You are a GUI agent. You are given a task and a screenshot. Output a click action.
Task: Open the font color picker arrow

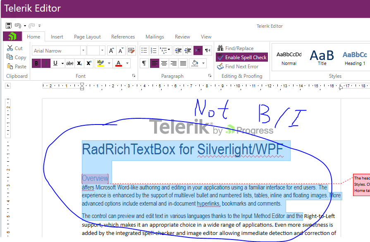click(127, 63)
